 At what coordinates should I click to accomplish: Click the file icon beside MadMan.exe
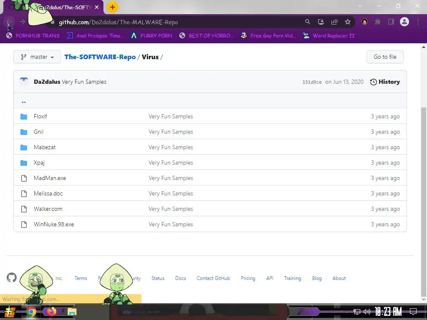click(24, 178)
